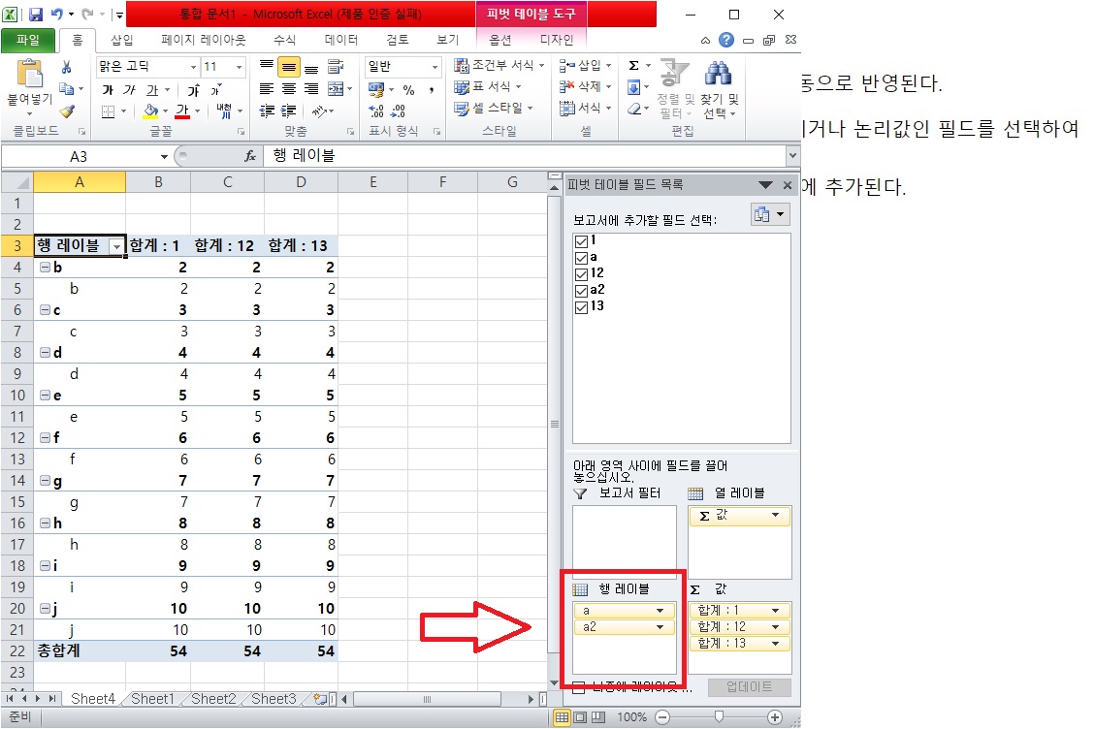Click the Format Painter brush icon
The image size is (1095, 729).
(66, 111)
